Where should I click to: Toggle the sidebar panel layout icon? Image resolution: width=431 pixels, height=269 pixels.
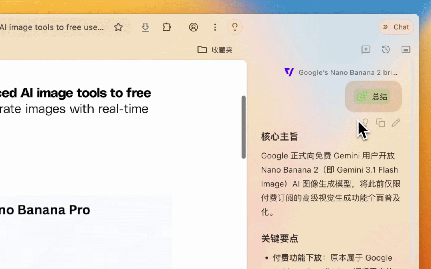tap(406, 49)
